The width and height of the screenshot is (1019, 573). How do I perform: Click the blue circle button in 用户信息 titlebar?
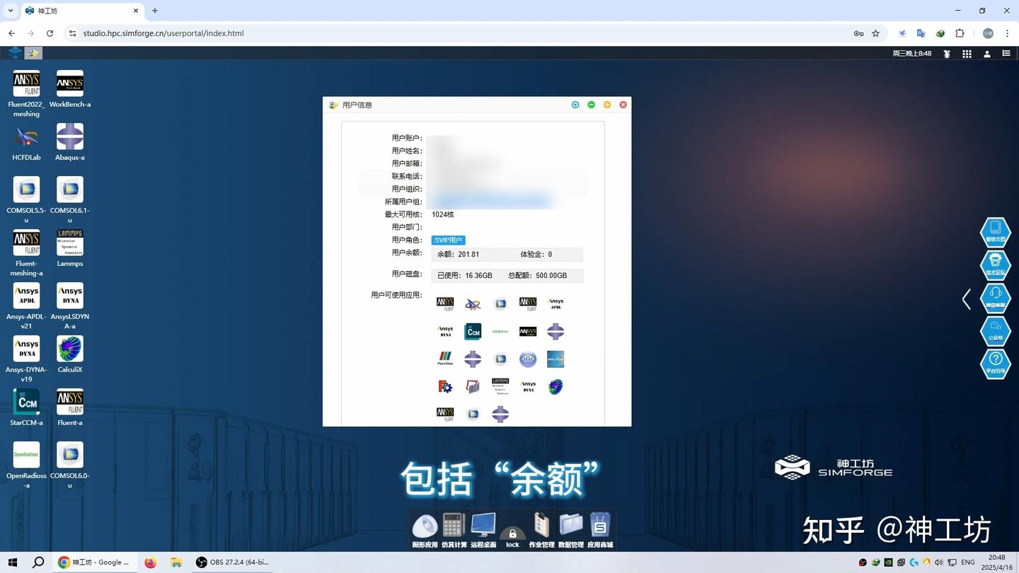[x=575, y=105]
